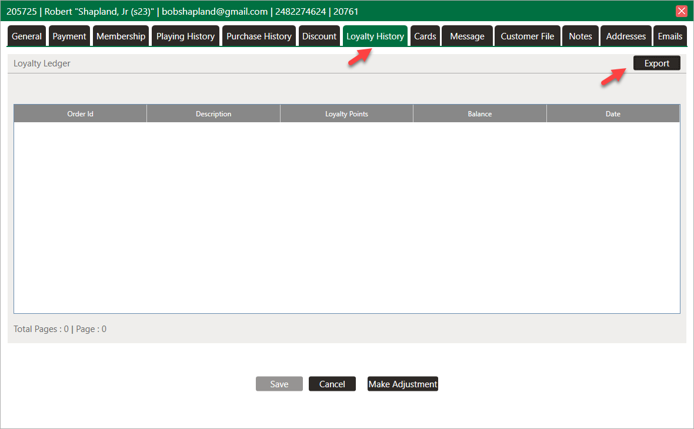Open the Cards tab
The height and width of the screenshot is (429, 694).
point(425,36)
